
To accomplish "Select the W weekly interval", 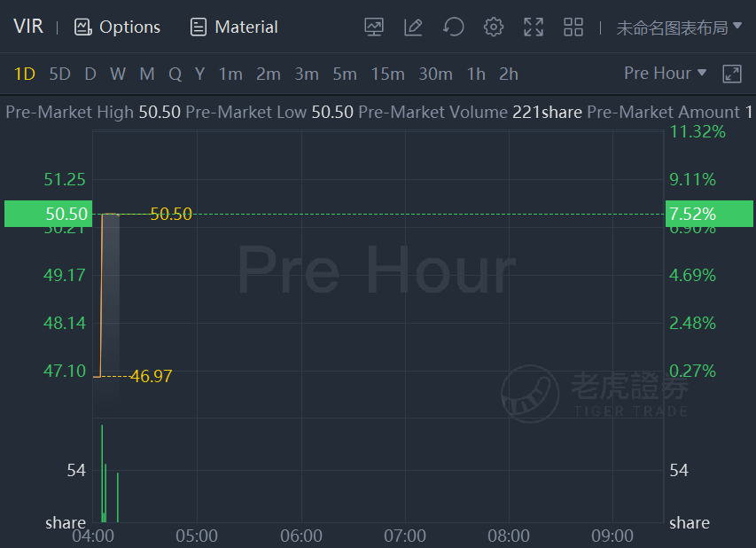I will [118, 74].
